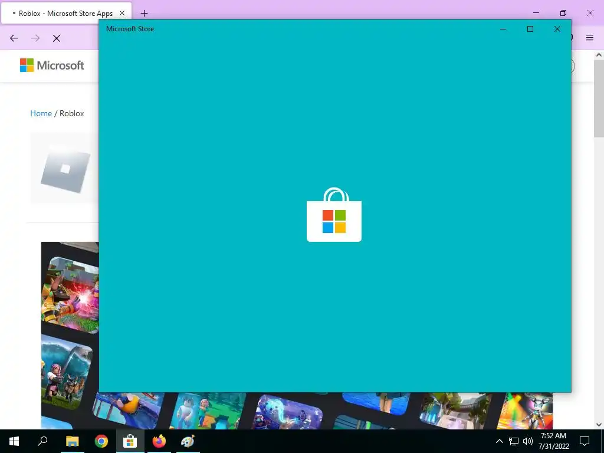Click the Roblox app icon on the page

coord(65,169)
